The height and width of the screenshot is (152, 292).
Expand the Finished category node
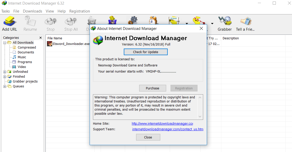5,77
